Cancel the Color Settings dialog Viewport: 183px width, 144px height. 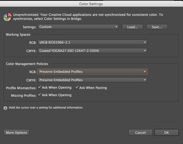(140, 132)
